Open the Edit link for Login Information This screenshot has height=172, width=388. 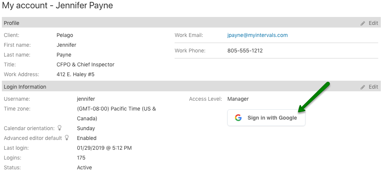pos(373,87)
